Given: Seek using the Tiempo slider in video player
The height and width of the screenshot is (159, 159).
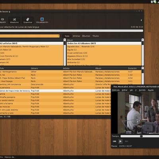Looking at the screenshot, I should click(140, 136).
